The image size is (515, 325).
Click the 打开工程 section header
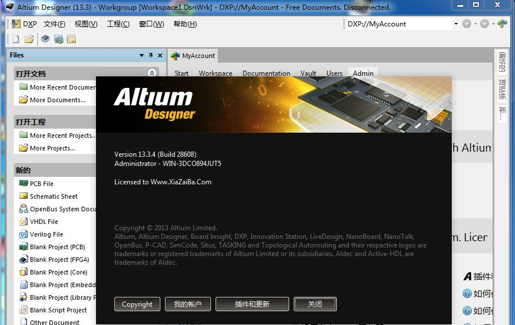click(x=55, y=122)
